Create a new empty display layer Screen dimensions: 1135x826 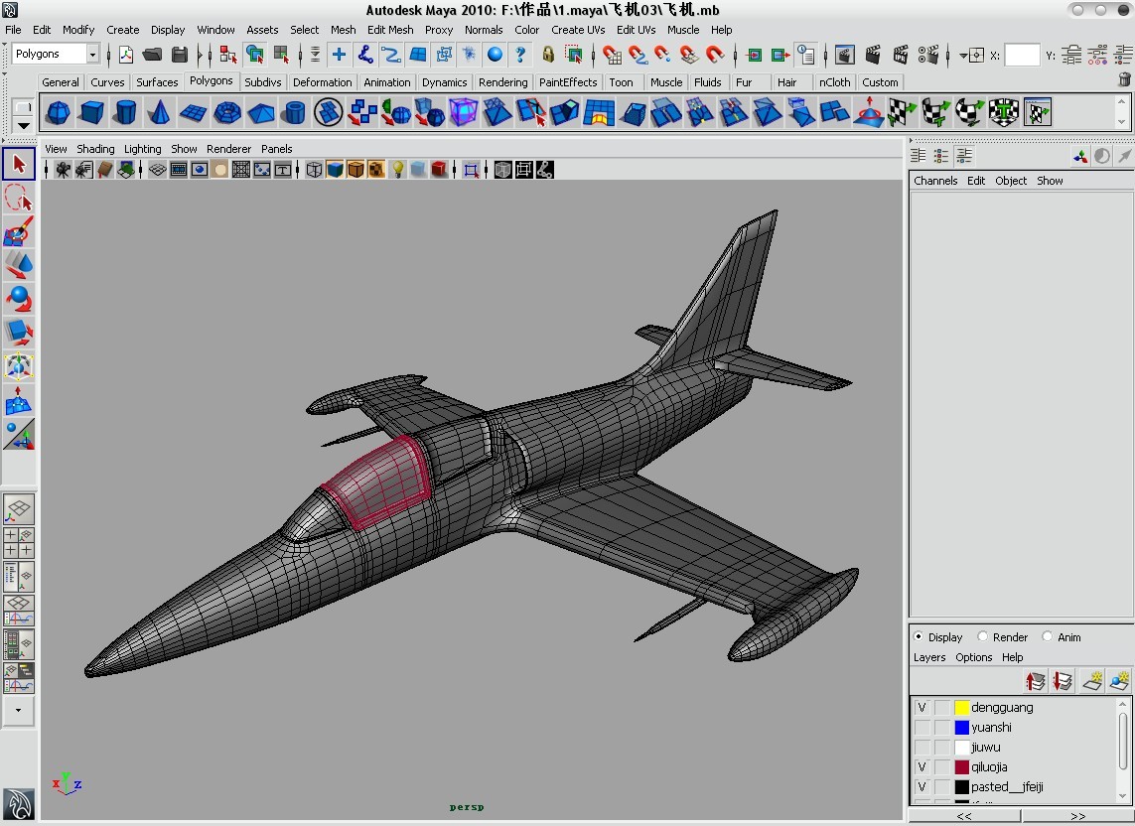[1091, 681]
